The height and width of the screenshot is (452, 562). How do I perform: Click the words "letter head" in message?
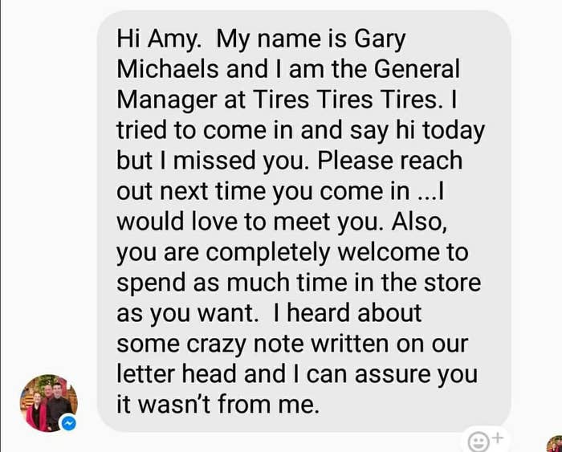click(x=177, y=373)
